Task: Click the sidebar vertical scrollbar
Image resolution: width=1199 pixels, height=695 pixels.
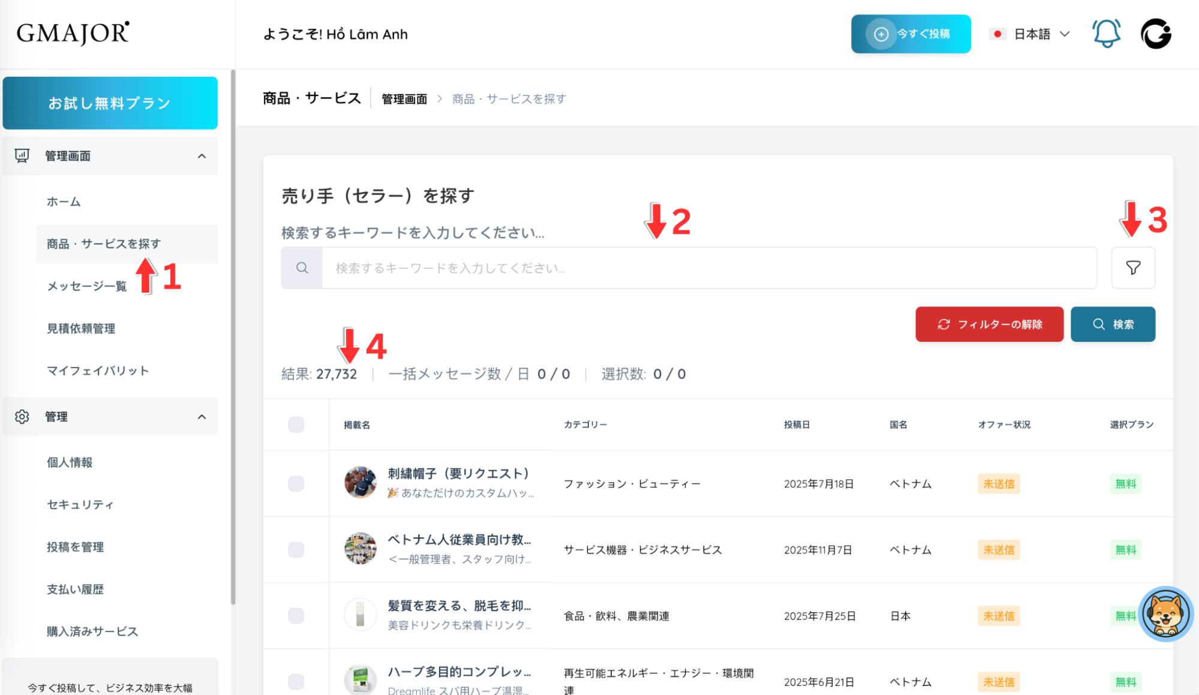Action: (233, 336)
